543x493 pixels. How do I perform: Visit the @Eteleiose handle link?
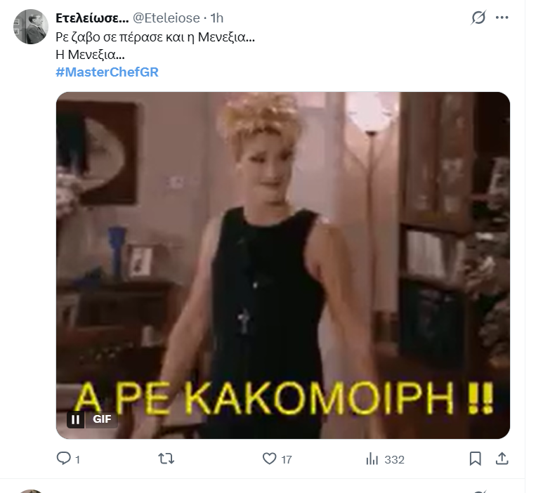tap(166, 18)
